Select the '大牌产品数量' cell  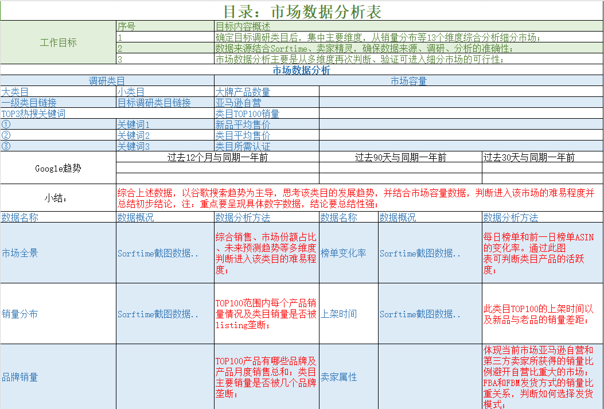point(267,92)
